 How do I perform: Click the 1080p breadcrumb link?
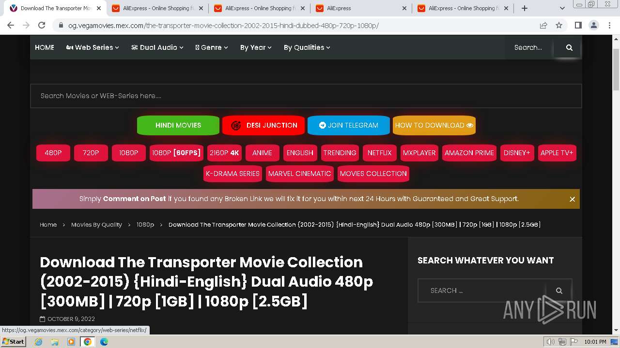145,225
